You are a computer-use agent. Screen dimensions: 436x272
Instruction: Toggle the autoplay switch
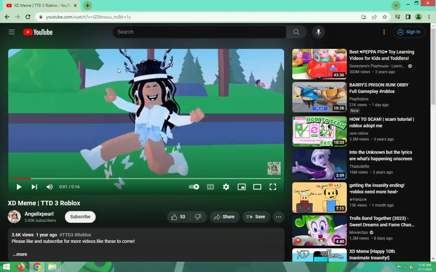pyautogui.click(x=194, y=187)
